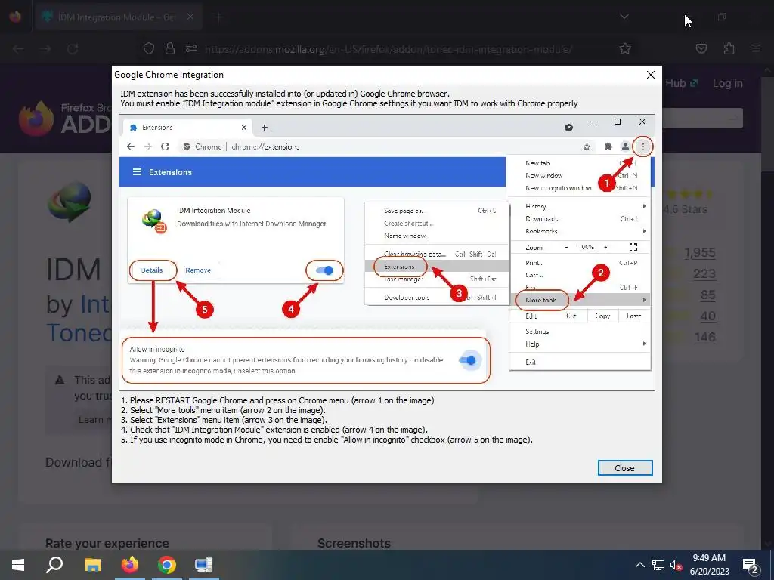This screenshot has width=774, height=580.
Task: Click the padlock site security icon
Action: tap(170, 48)
